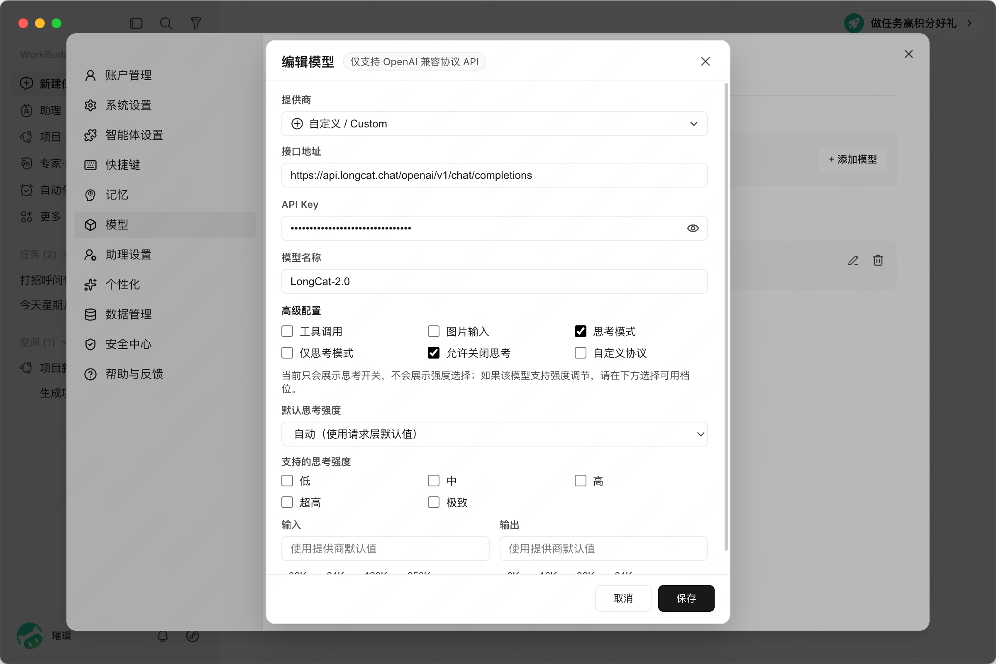Viewport: 996px width, 664px height.
Task: Click the 添加模型 add model button
Action: point(853,159)
